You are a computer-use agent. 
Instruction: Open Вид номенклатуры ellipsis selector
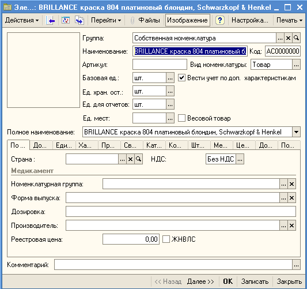296,65
